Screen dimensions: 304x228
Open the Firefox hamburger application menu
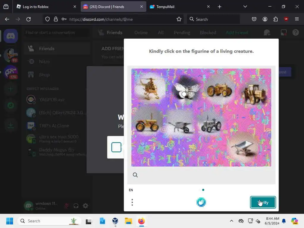(297, 19)
